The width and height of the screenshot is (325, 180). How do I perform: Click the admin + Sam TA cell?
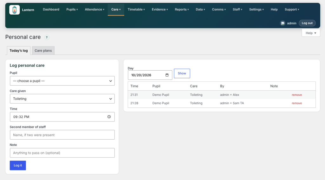tap(232, 103)
